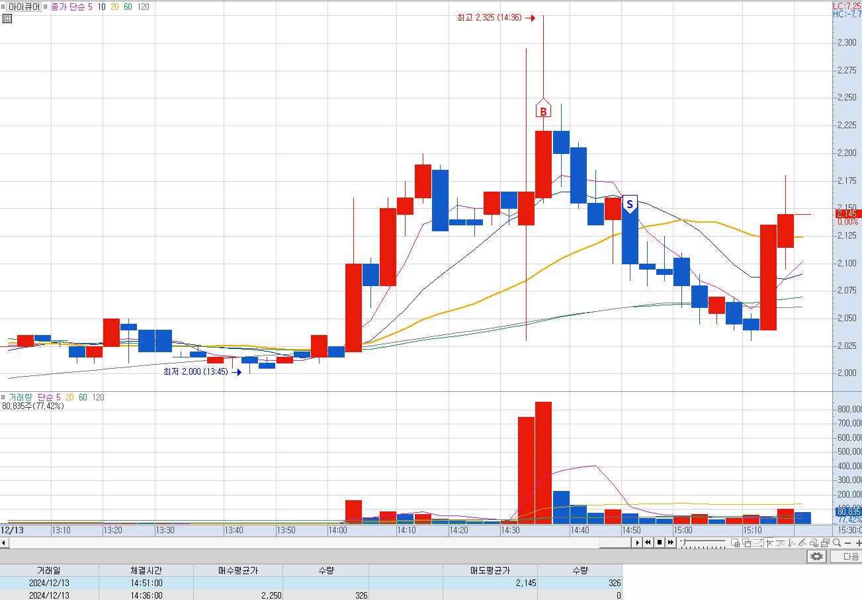
Task: Click the chart window layout grid icon
Action: (735, 543)
